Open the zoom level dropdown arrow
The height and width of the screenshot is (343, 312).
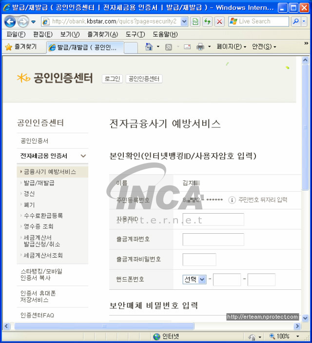pyautogui.click(x=297, y=336)
